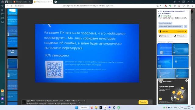The width and height of the screenshot is (195, 110).
Task: Click the red circled ad-blocker icon
Action: pos(179,6)
